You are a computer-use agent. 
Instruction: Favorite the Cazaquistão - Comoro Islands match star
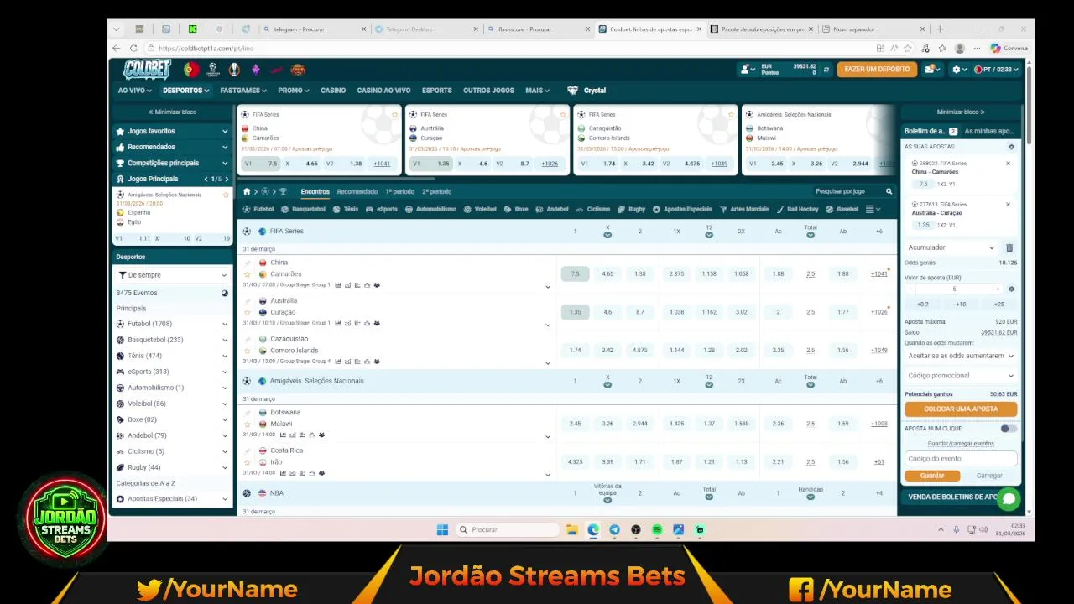248,351
